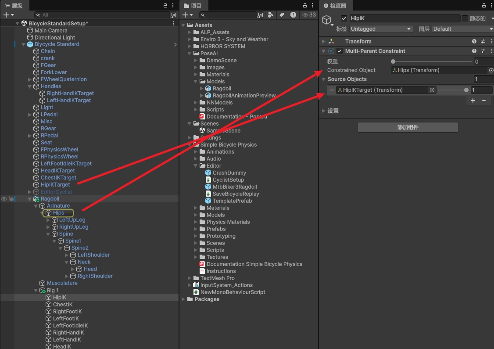The height and width of the screenshot is (349, 494).
Task: Adjust the HipIKTarget source weight slider
Action: tap(453, 90)
